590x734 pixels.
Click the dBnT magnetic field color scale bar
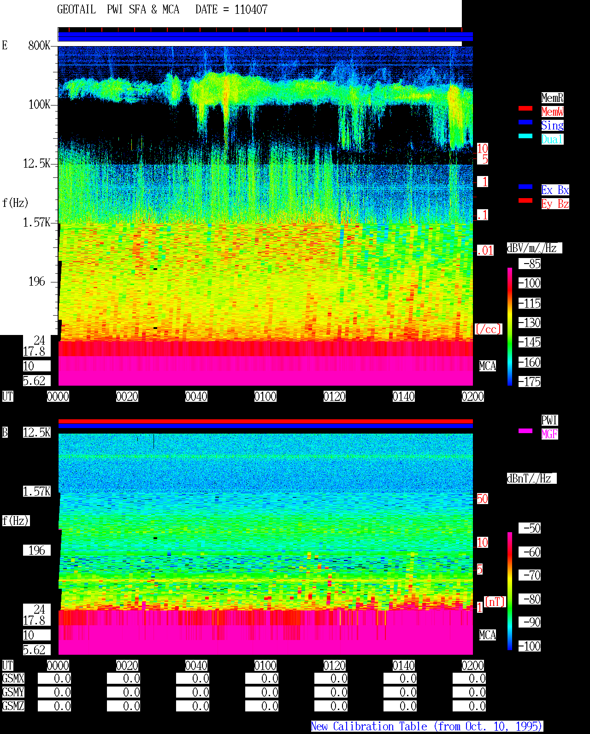[510, 591]
